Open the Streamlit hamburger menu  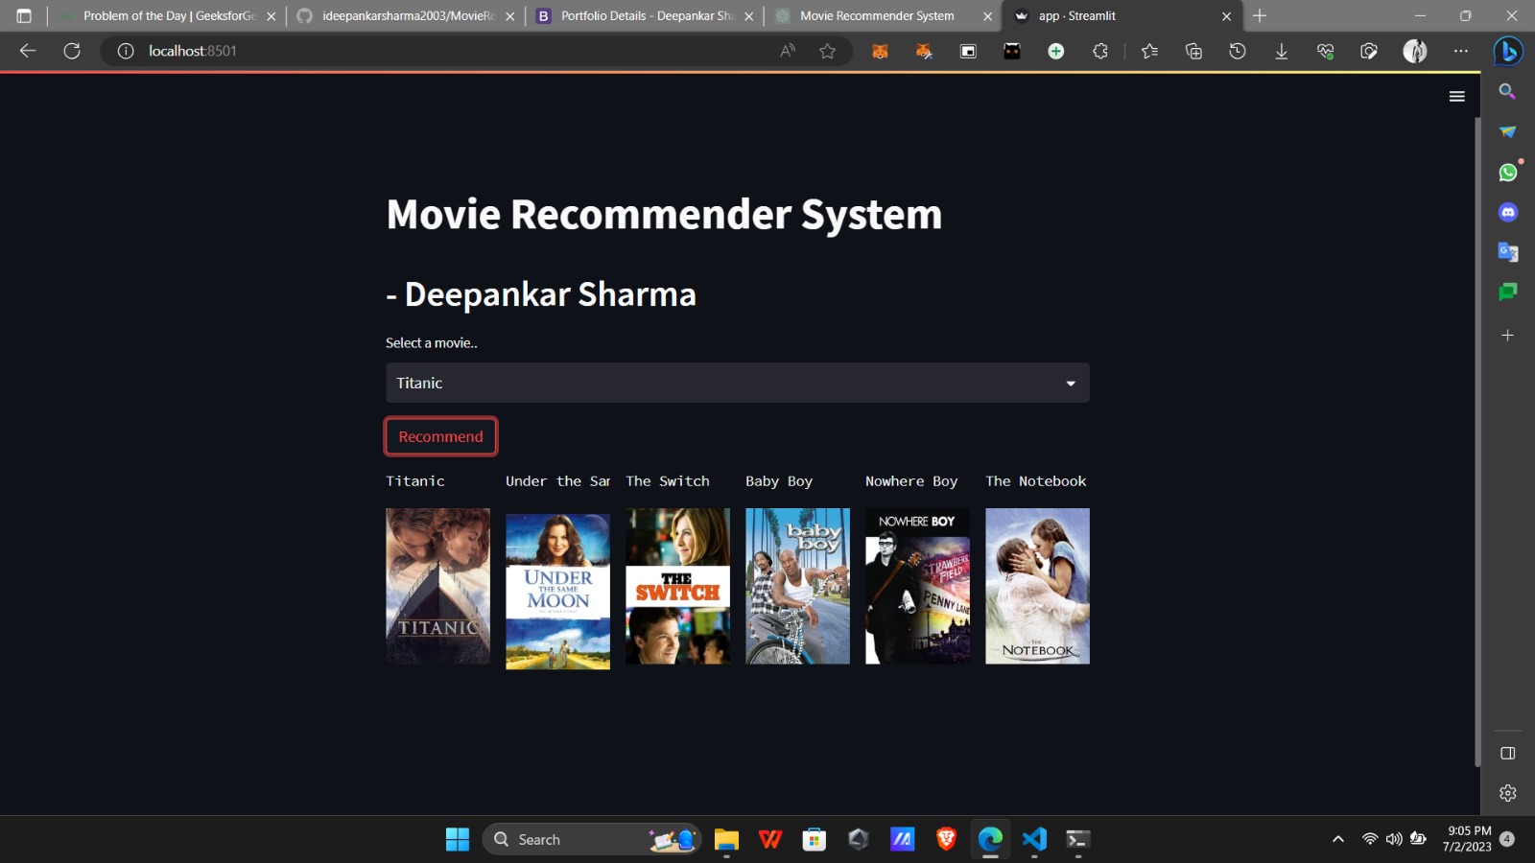(x=1456, y=96)
